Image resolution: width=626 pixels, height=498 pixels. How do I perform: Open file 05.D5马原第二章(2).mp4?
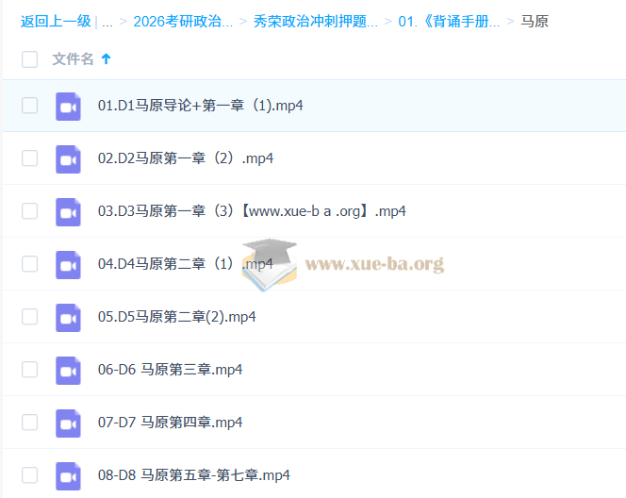click(x=176, y=317)
